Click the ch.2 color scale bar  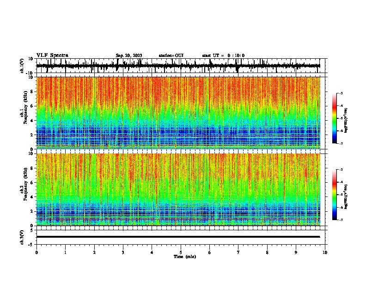tap(335, 195)
